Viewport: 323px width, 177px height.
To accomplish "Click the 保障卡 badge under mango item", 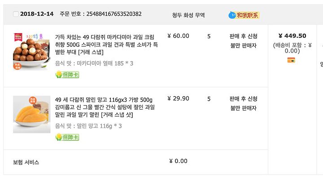I will (x=67, y=137).
